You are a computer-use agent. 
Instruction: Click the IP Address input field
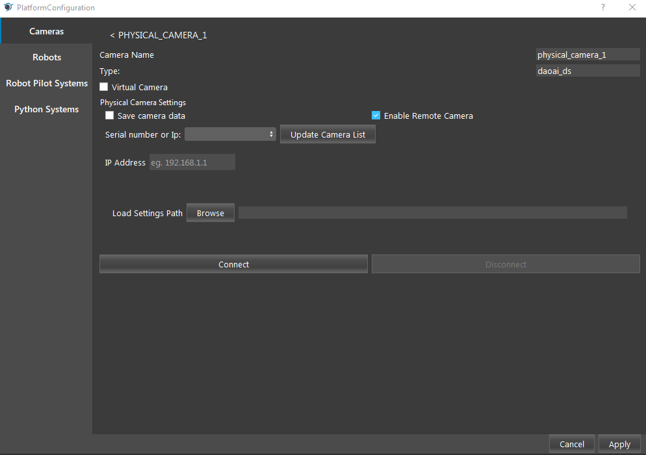pyautogui.click(x=192, y=162)
